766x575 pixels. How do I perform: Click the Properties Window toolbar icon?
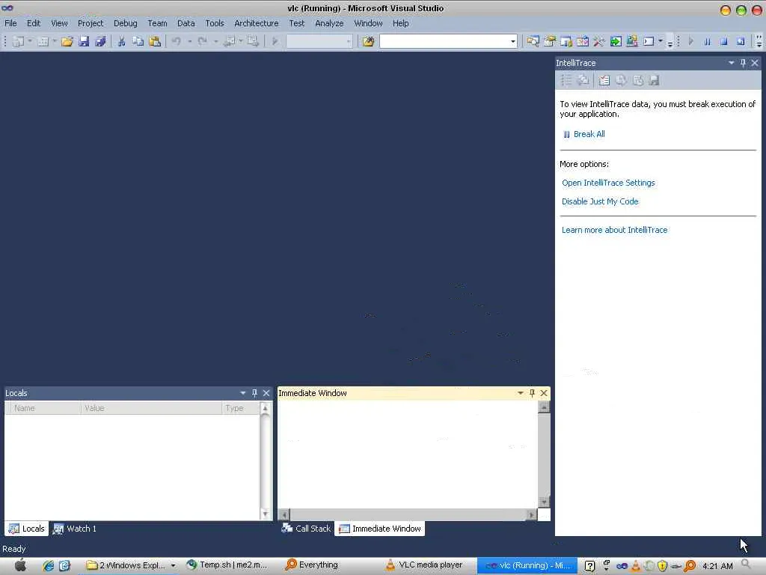coord(550,42)
